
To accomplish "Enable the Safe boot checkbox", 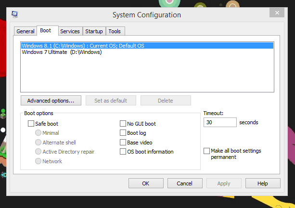I will (31, 124).
